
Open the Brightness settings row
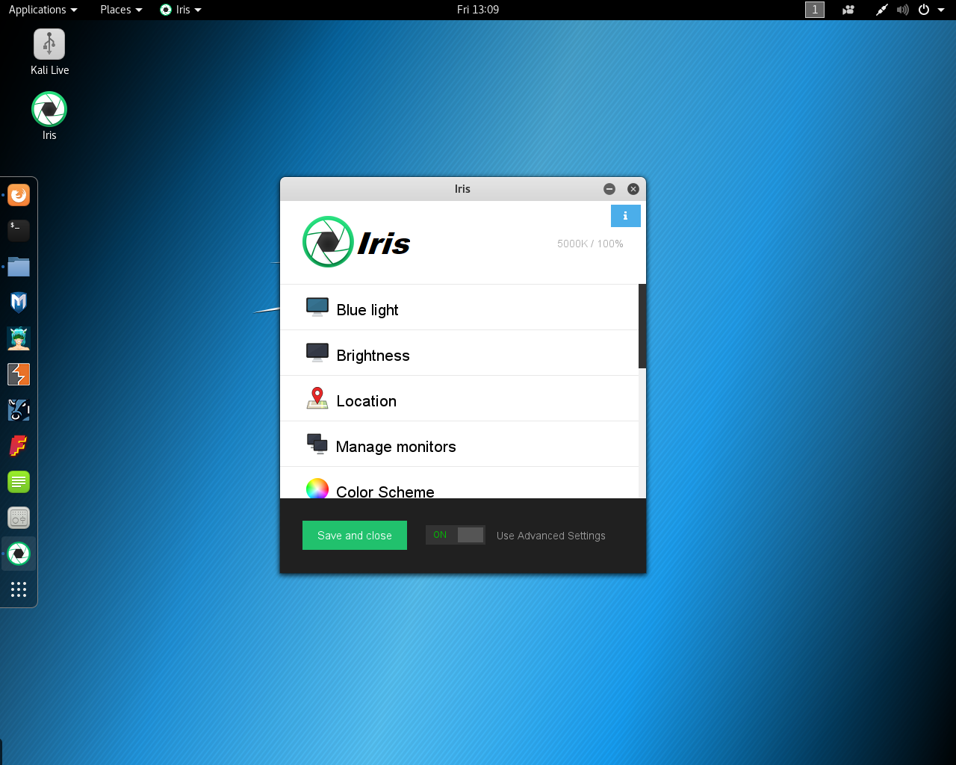(x=459, y=353)
